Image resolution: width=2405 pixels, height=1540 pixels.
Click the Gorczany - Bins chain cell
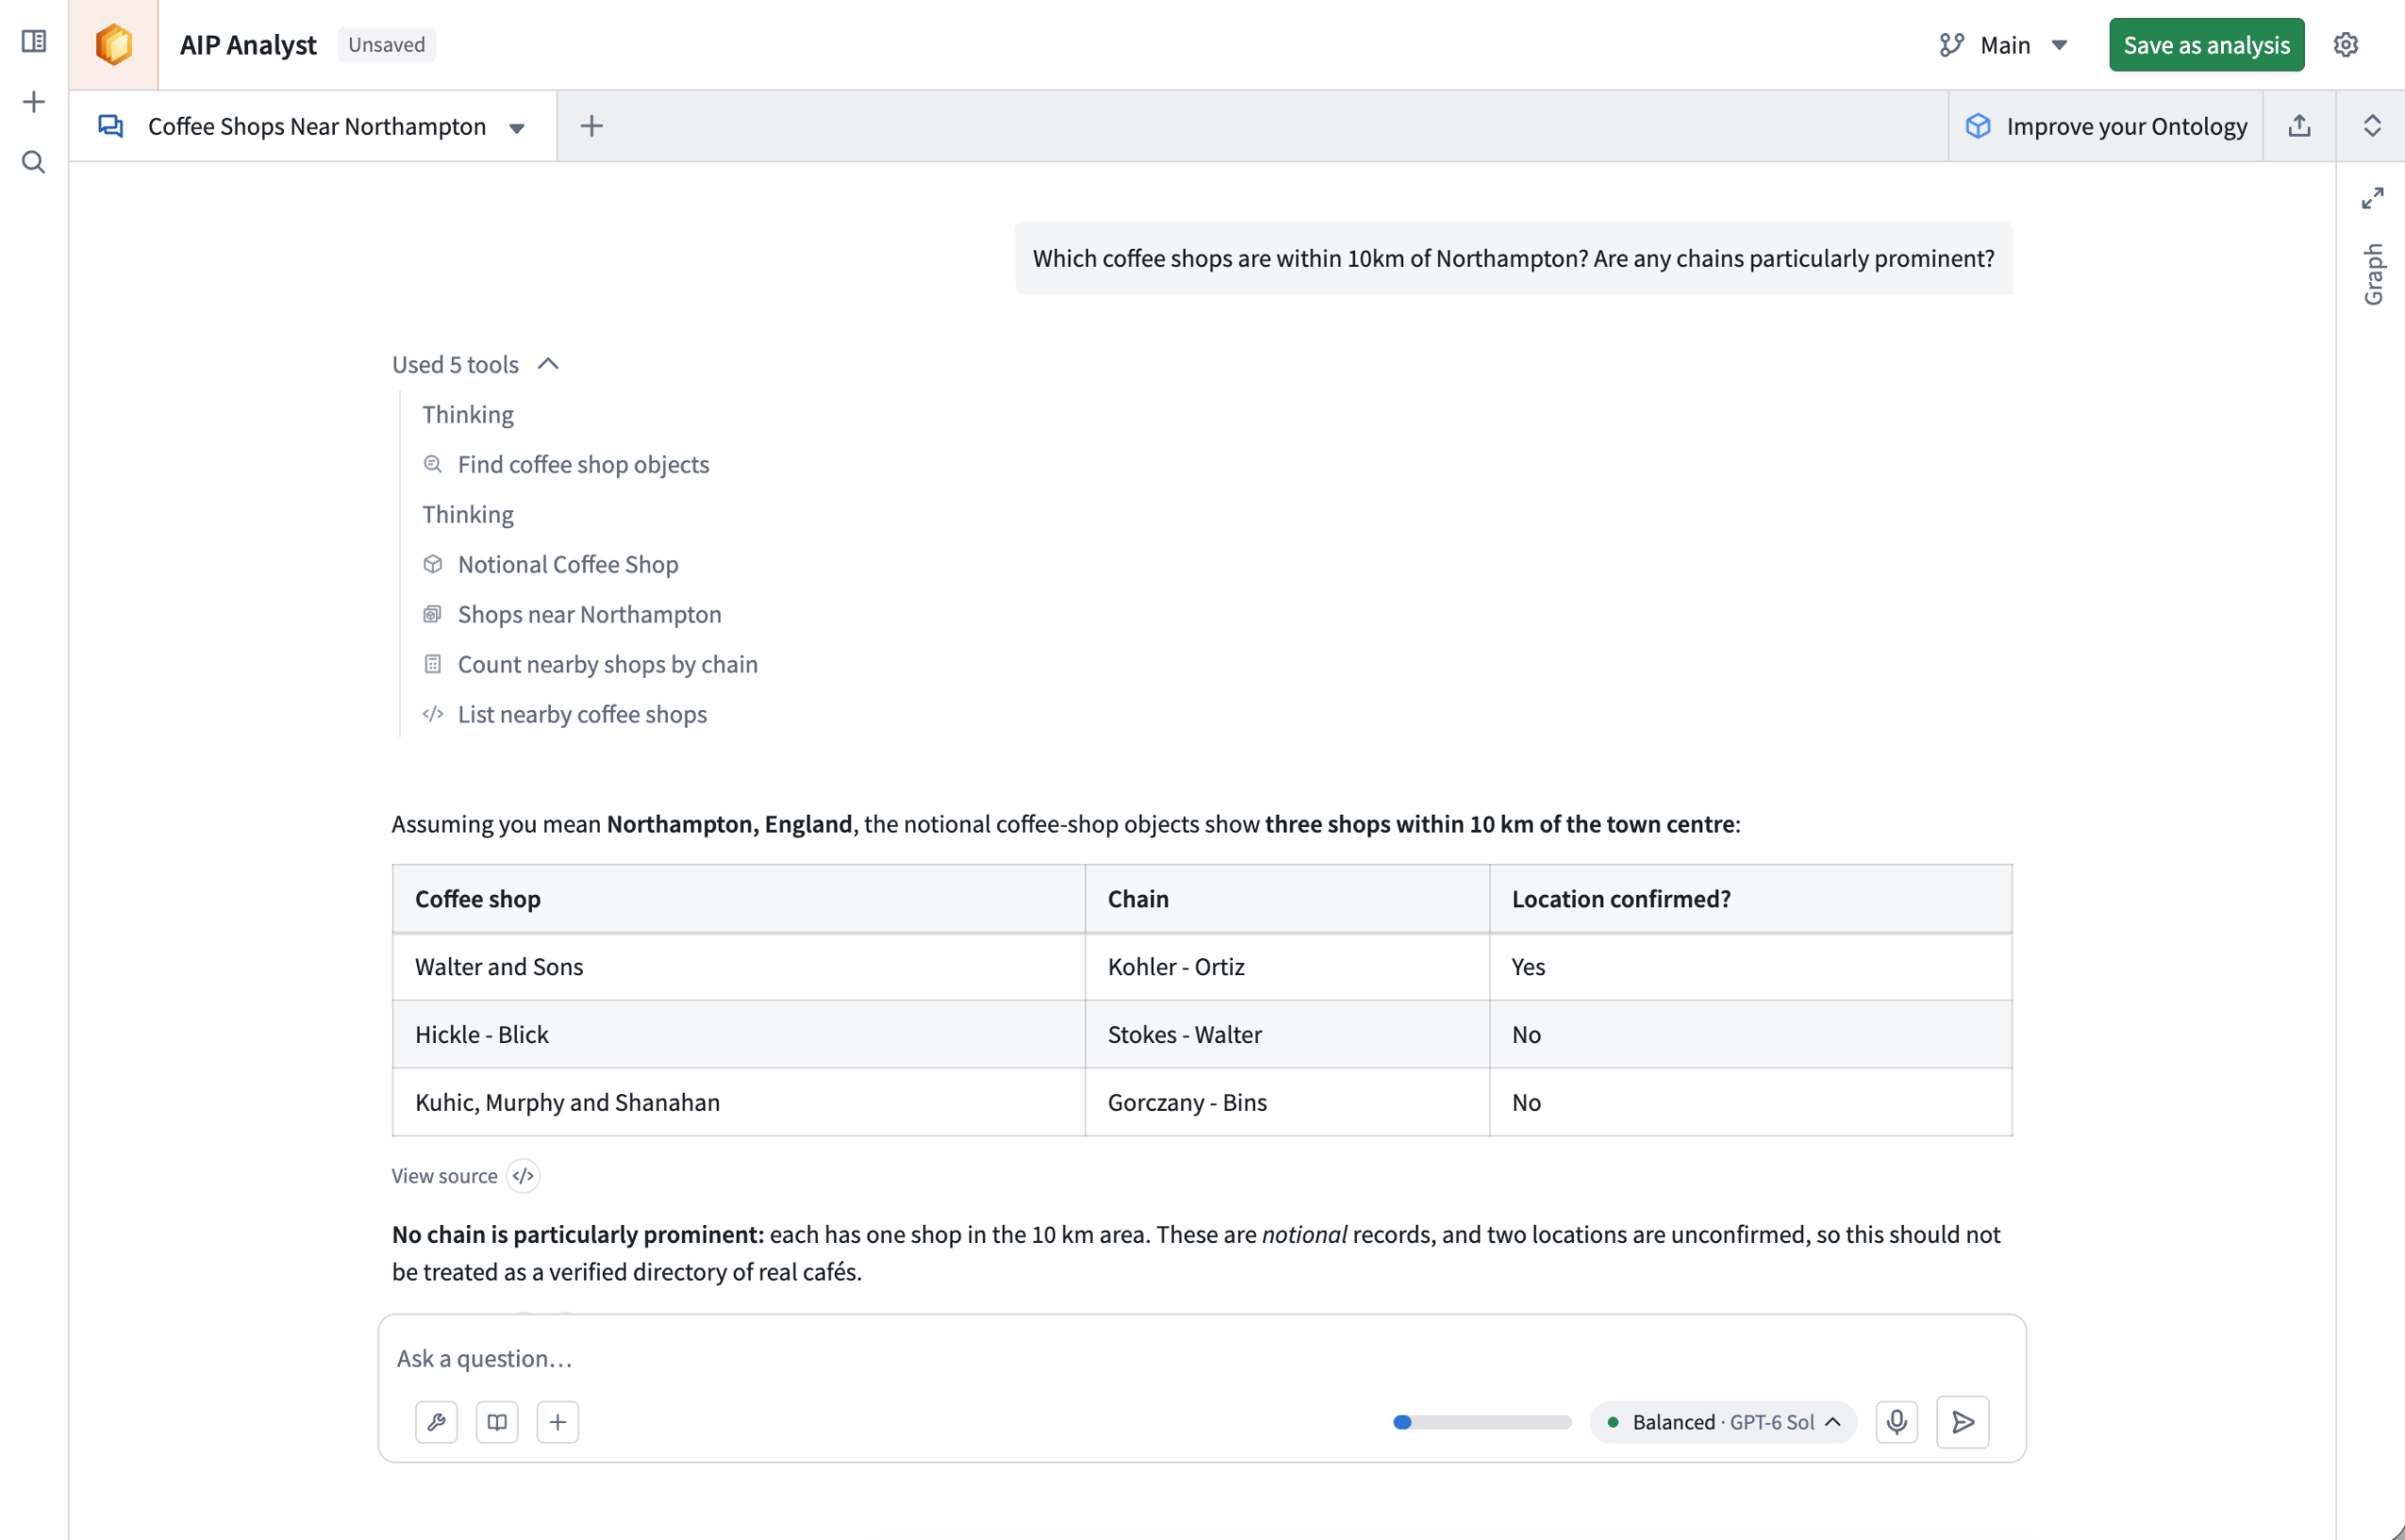[x=1286, y=1102]
